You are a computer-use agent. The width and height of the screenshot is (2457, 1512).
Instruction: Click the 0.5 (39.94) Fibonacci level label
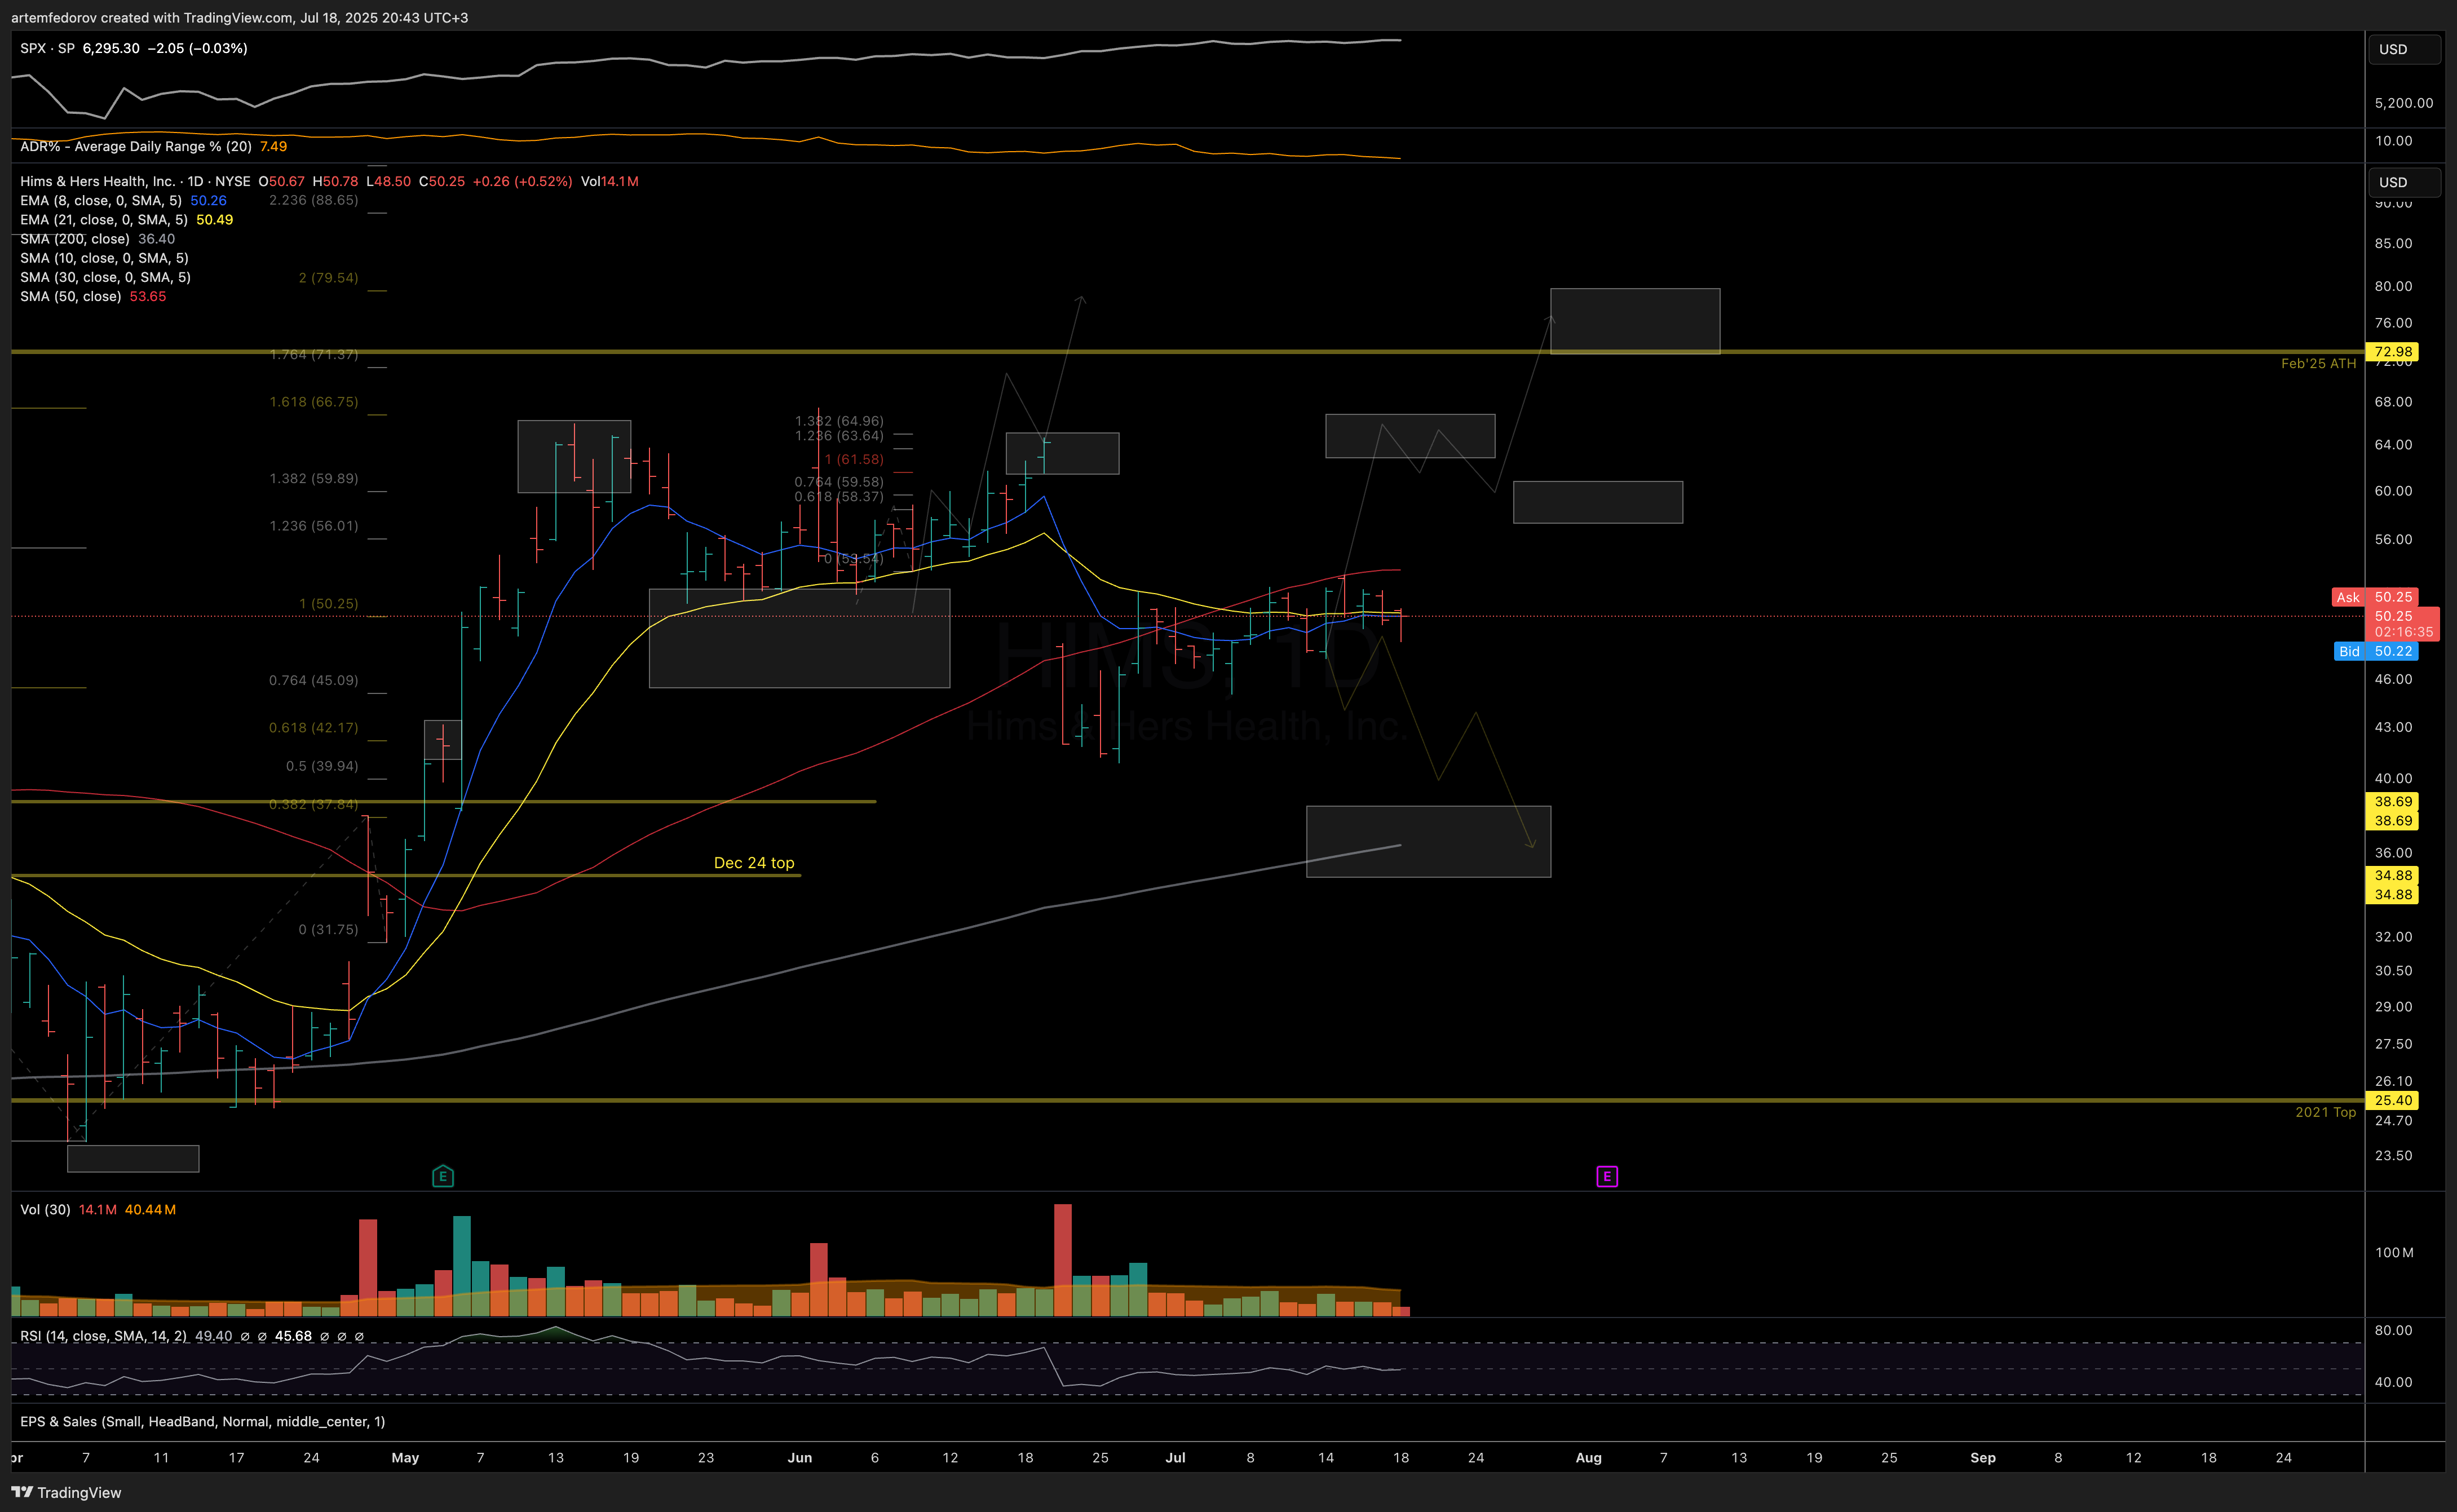[322, 766]
